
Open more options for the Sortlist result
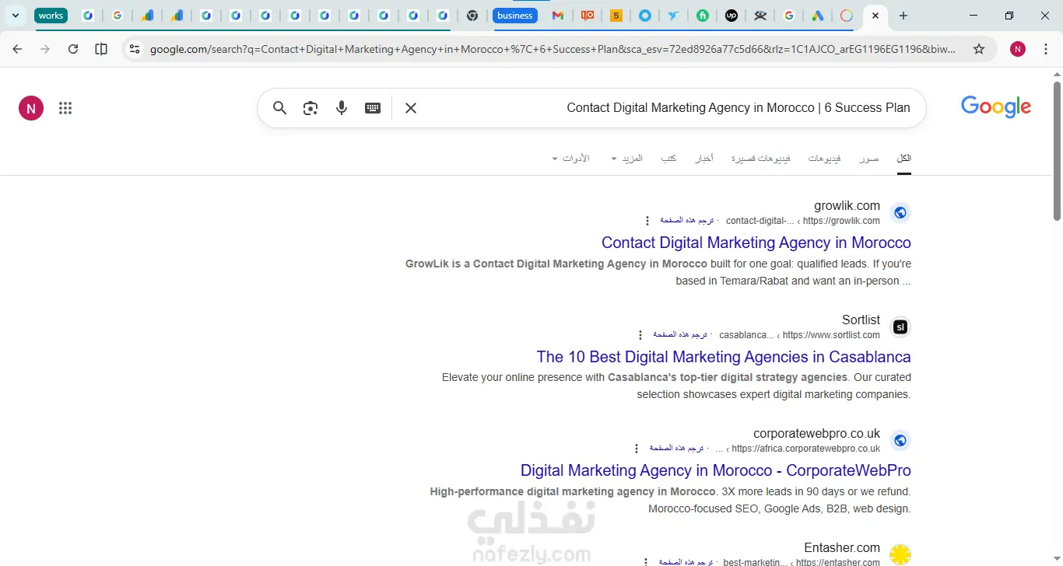(640, 335)
